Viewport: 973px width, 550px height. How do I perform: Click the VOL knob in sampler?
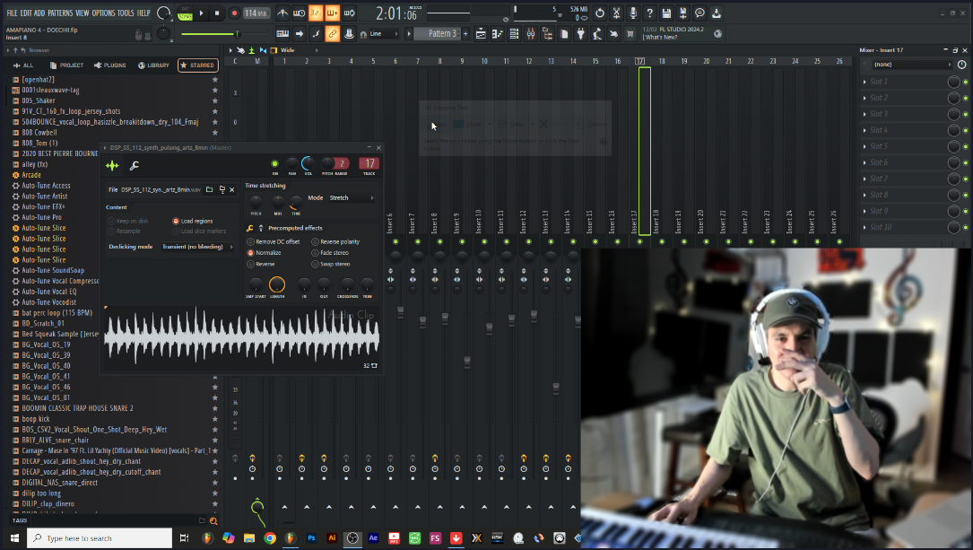[x=308, y=164]
